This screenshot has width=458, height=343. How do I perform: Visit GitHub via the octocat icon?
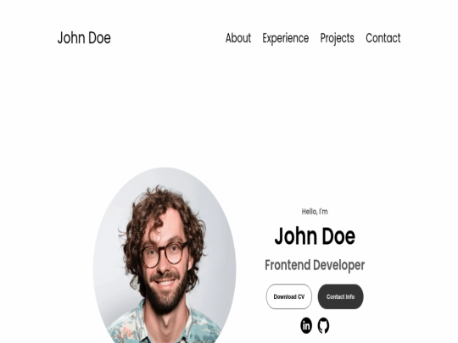click(323, 325)
